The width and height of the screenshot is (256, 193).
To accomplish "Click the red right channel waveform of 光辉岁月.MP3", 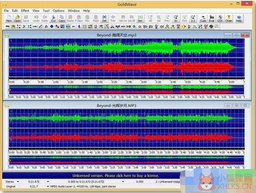I will point(127,138).
